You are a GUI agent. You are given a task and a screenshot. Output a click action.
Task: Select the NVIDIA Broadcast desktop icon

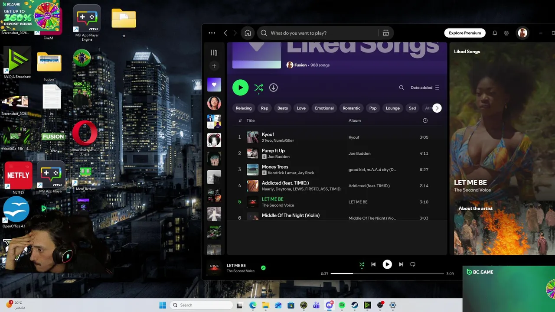pos(17,63)
